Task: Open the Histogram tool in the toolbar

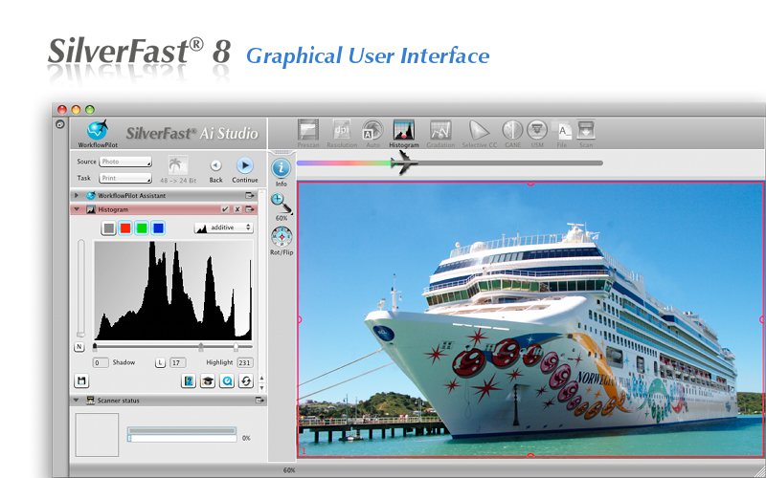Action: click(404, 130)
